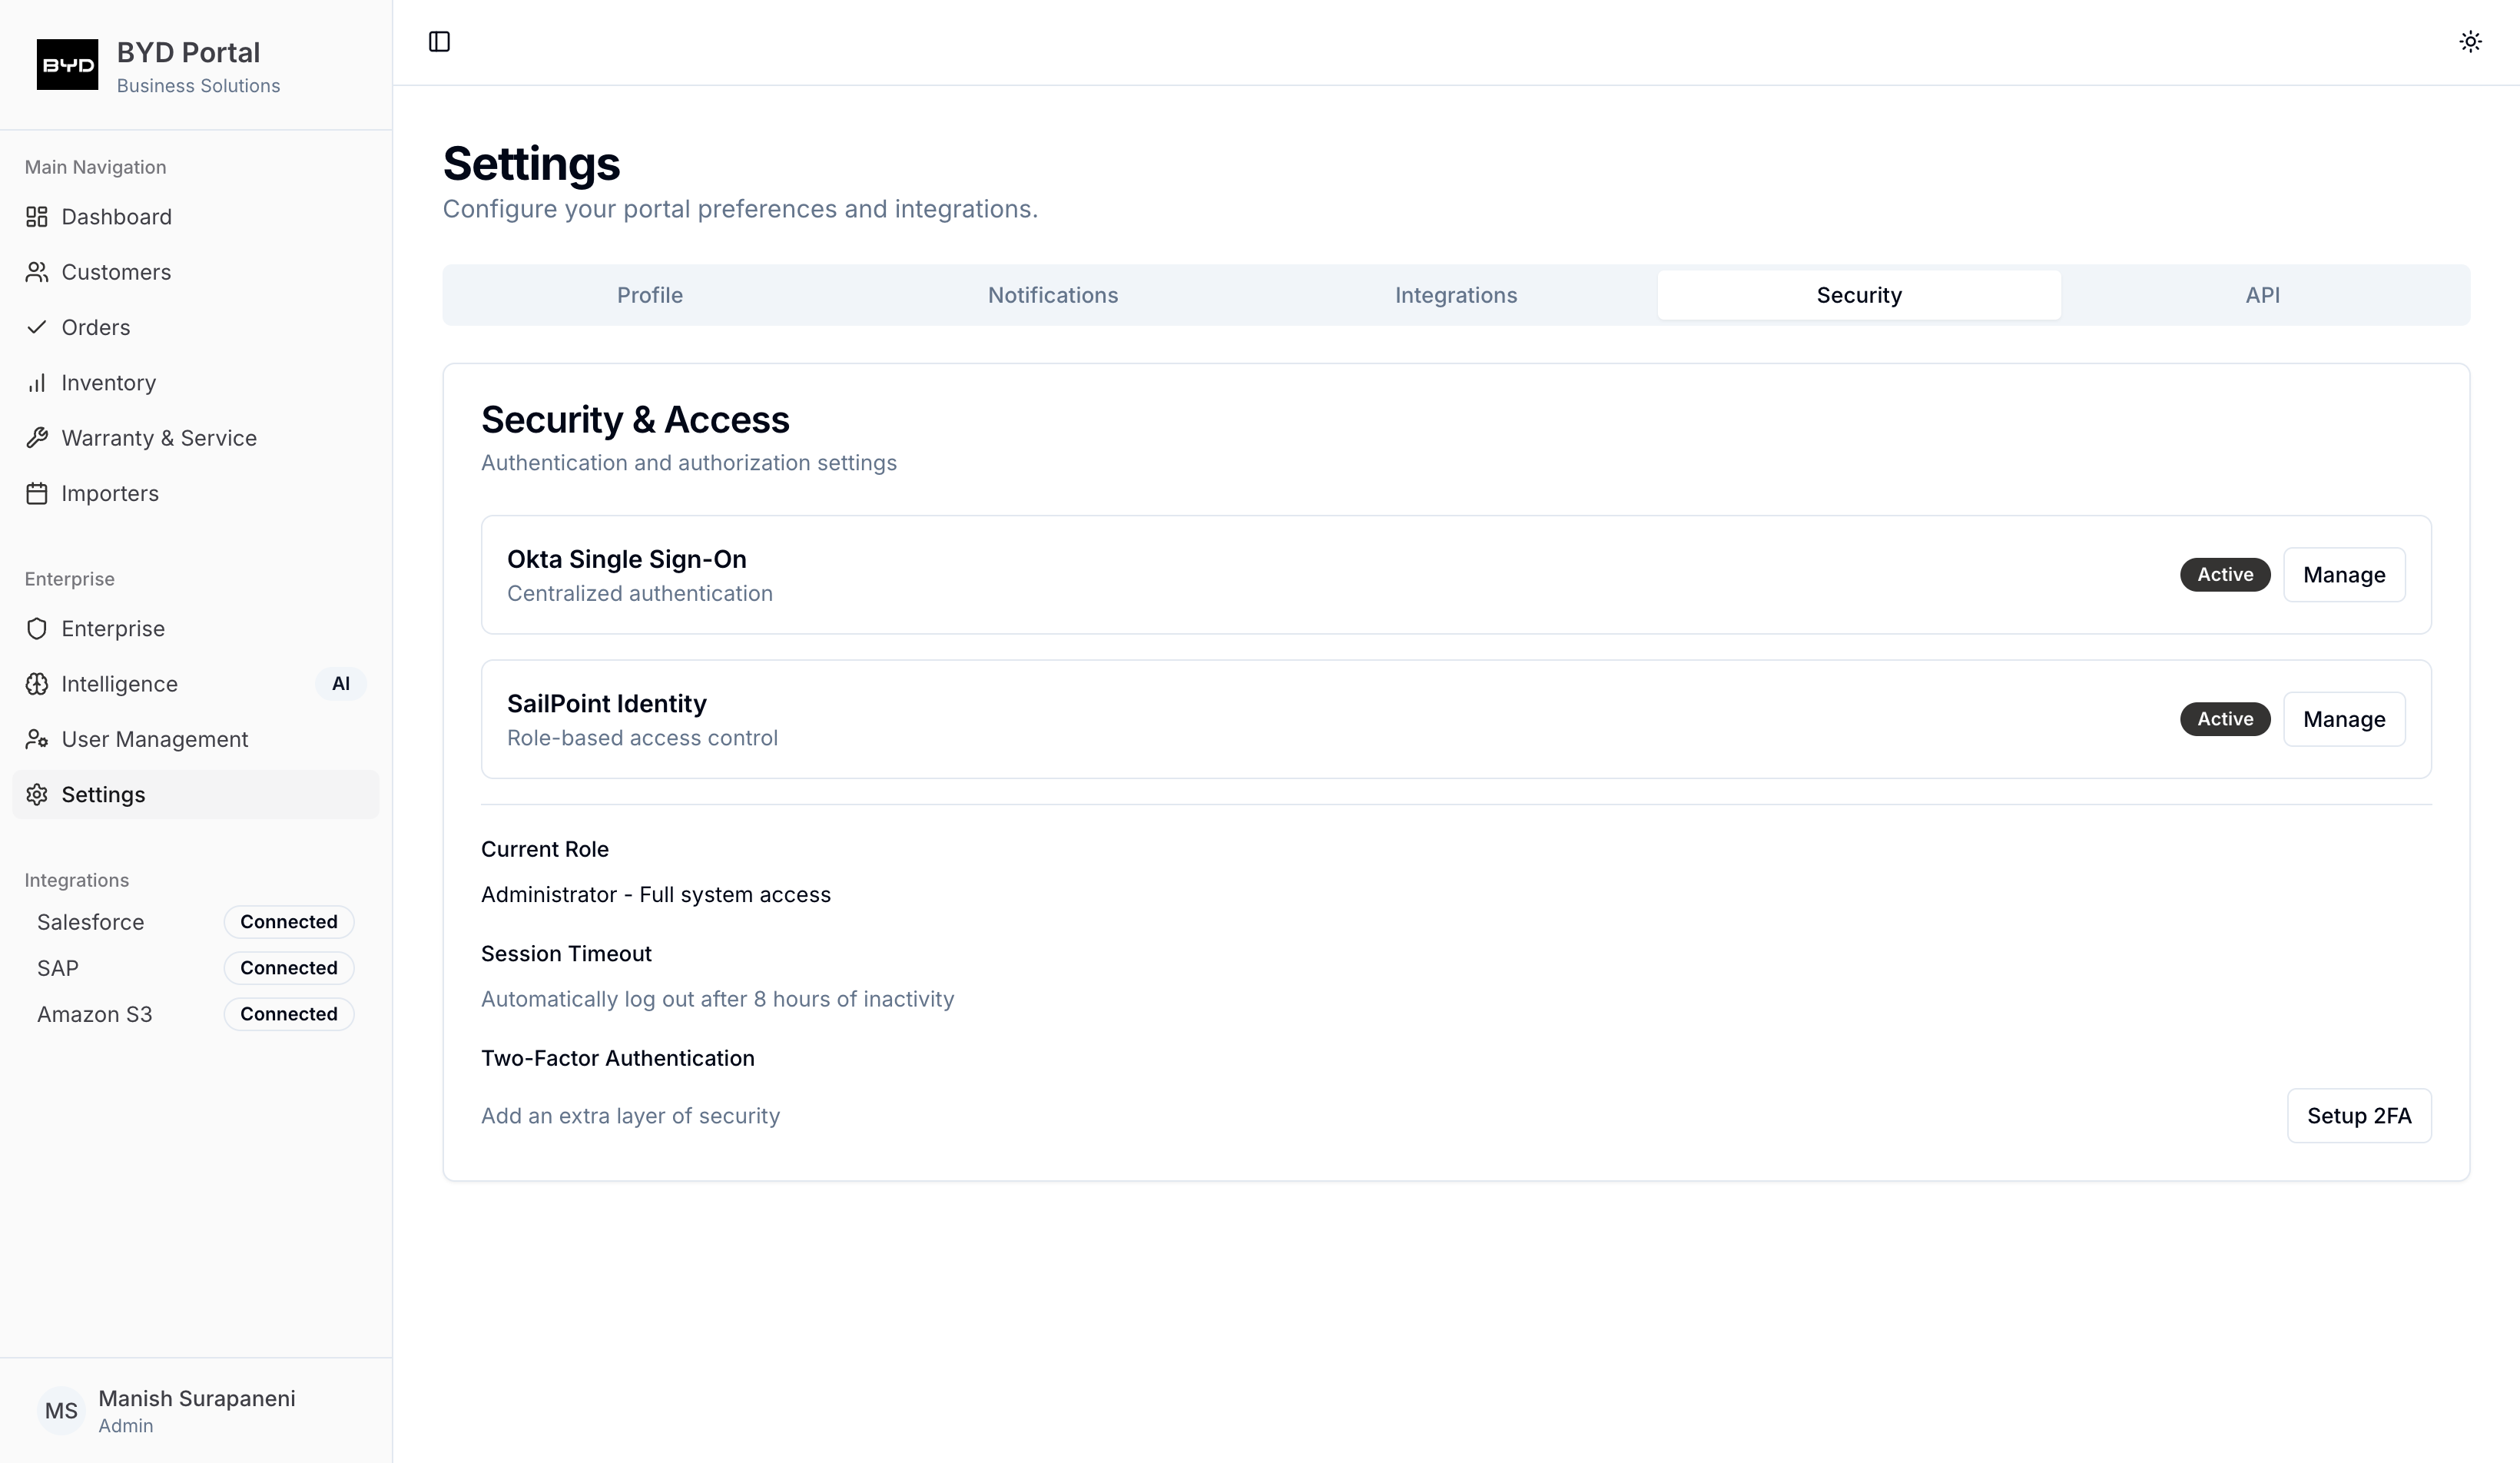Viewport: 2520px width, 1463px height.
Task: Click the BYD logo icon
Action: 67,65
